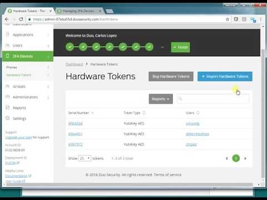Bookmark the page with the star icon
Image resolution: width=267 pixels, height=200 pixels.
[228, 19]
